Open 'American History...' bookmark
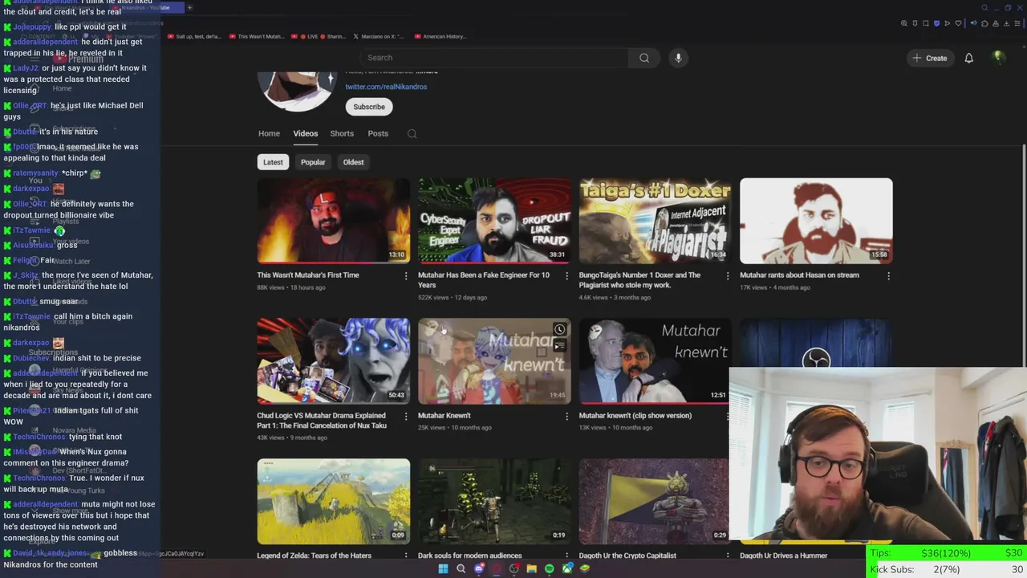This screenshot has height=578, width=1027. pyautogui.click(x=441, y=36)
